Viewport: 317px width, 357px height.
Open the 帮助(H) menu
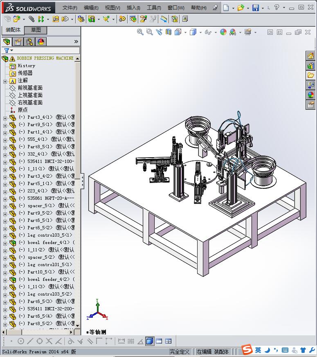tap(199, 8)
